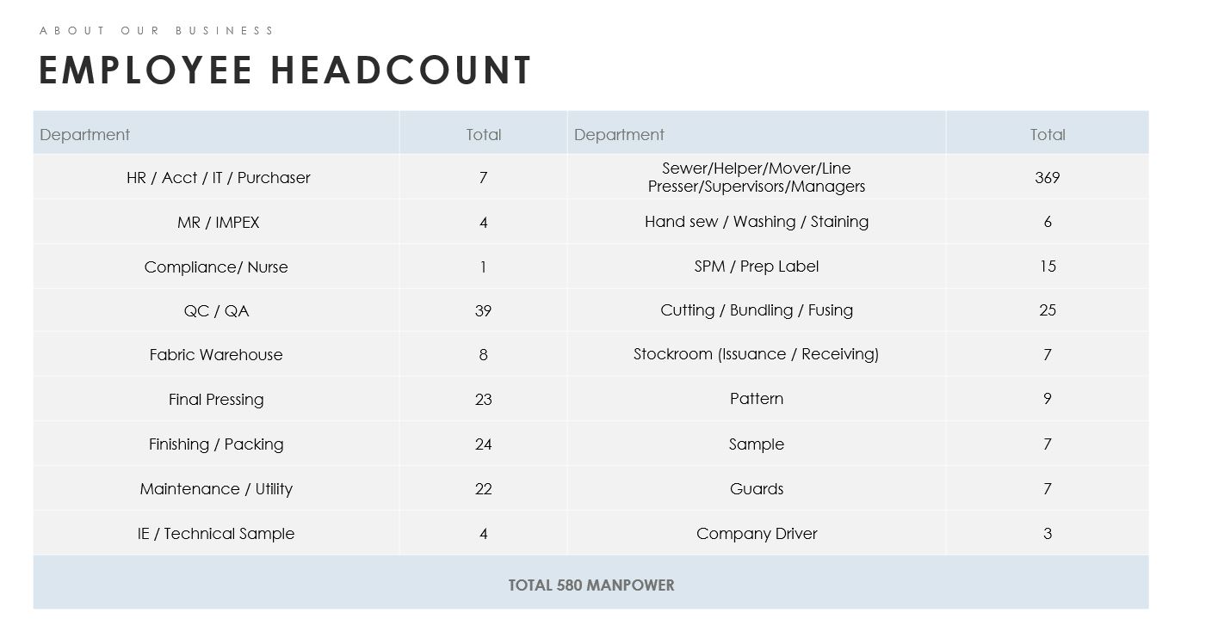This screenshot has width=1212, height=631.
Task: Select the SPM / Prep Label cell
Action: click(756, 266)
